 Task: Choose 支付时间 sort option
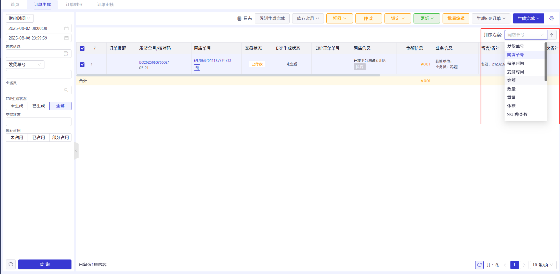(525, 72)
